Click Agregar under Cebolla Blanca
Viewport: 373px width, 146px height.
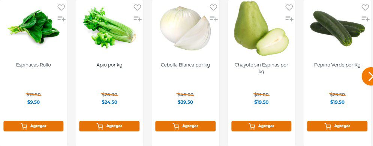[x=186, y=126]
